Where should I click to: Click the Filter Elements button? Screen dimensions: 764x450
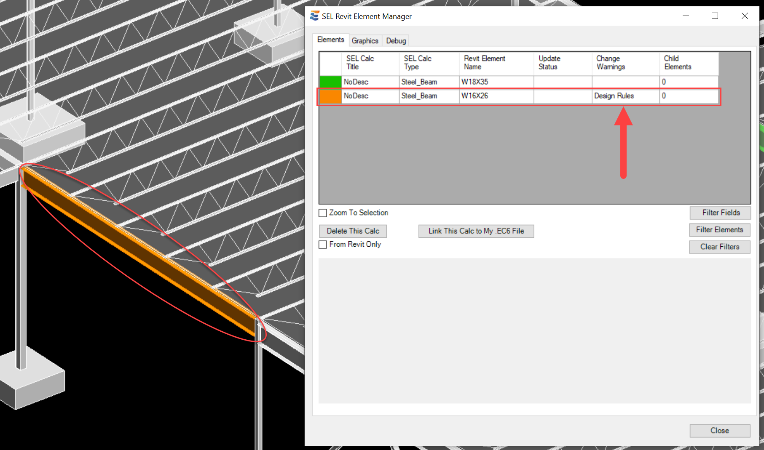(720, 230)
